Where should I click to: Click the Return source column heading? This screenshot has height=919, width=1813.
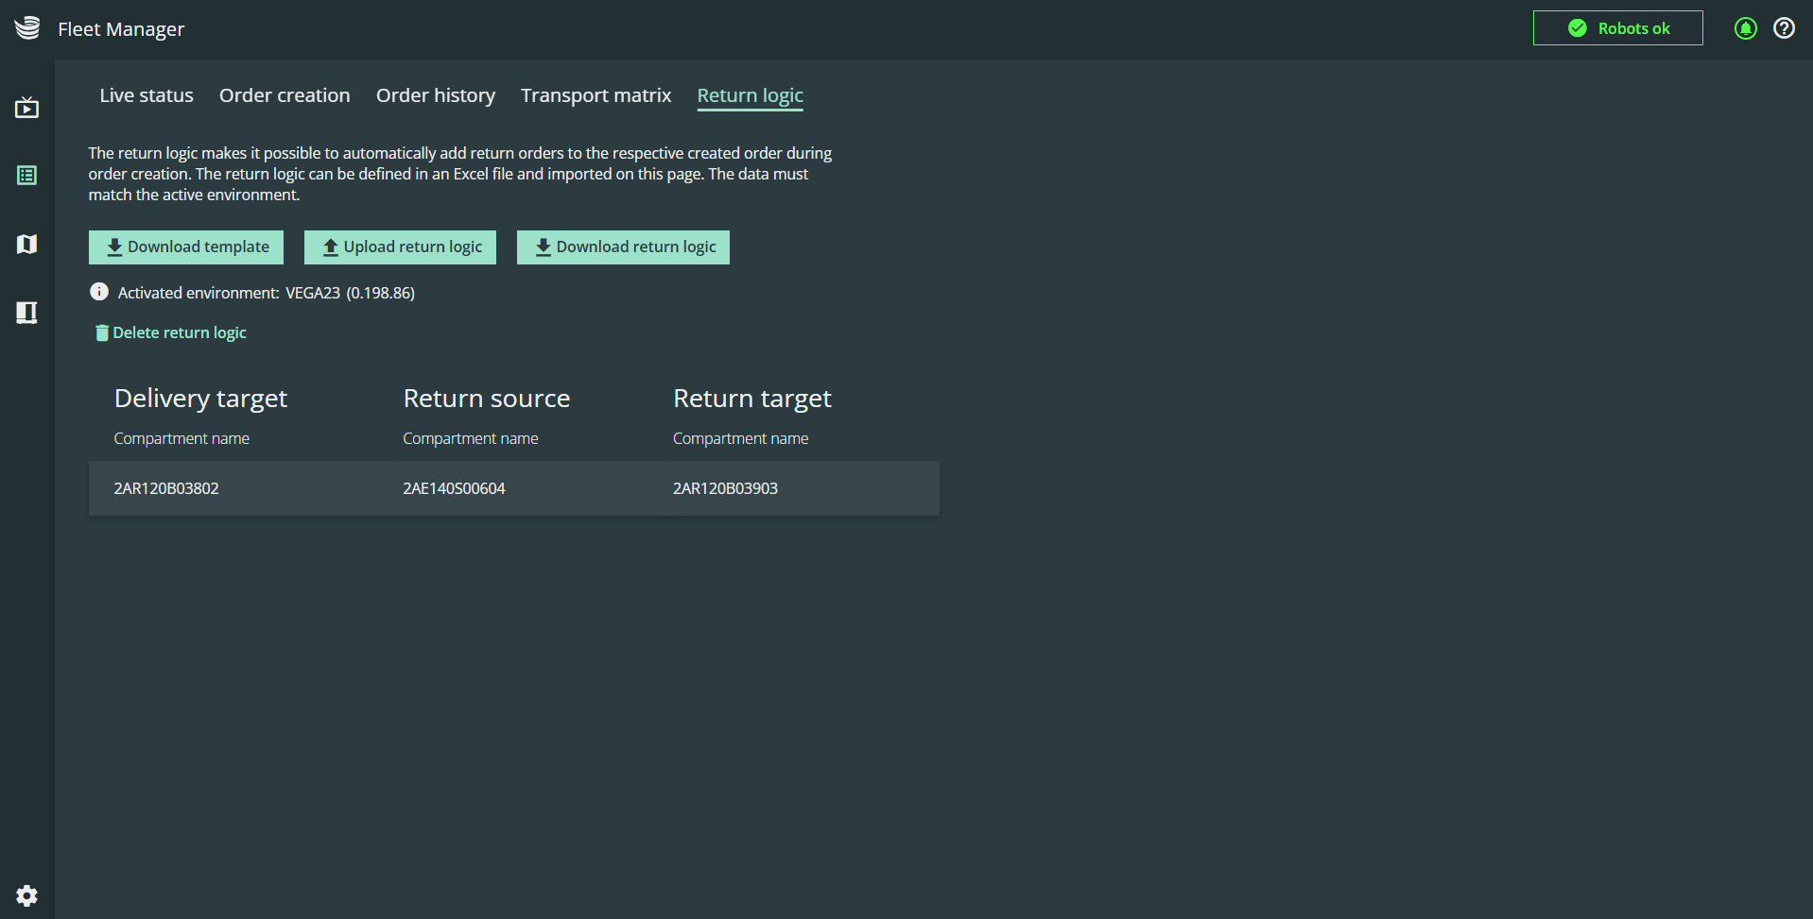pyautogui.click(x=487, y=399)
